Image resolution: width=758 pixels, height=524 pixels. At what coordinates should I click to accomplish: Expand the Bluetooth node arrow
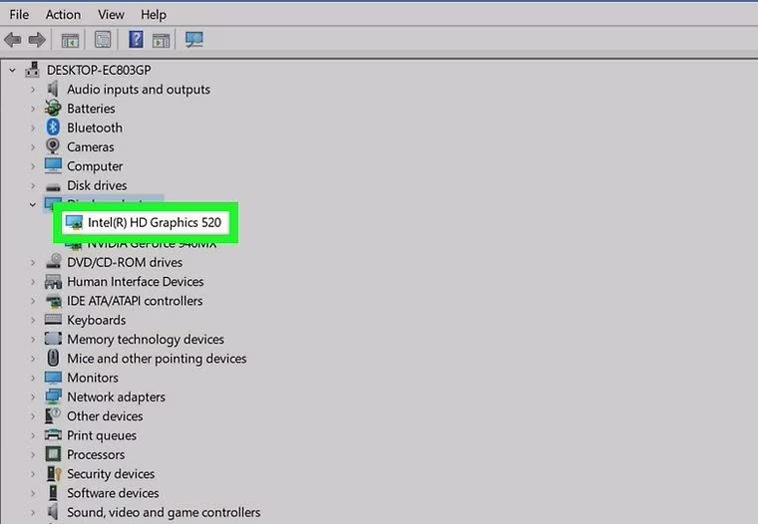[x=32, y=128]
